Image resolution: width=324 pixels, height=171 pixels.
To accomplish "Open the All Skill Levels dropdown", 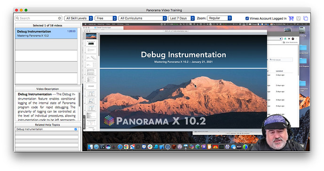I will (79, 18).
